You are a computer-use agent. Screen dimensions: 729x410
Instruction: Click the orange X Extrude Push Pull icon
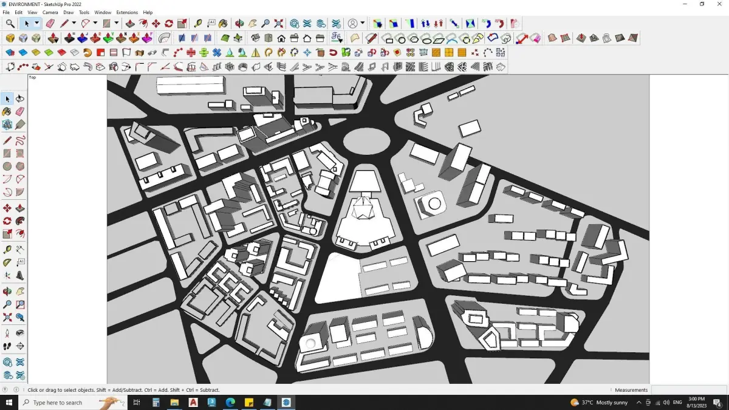click(x=134, y=38)
